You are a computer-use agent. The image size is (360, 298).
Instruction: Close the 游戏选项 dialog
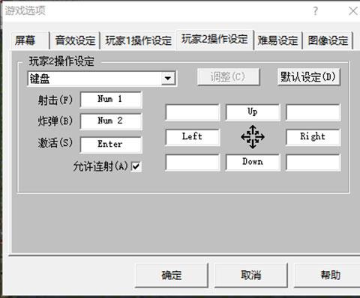353,11
